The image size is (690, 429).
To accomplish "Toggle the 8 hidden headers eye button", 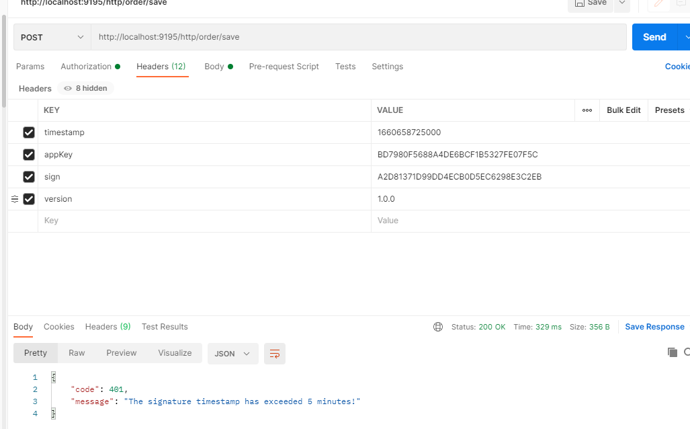I will pyautogui.click(x=85, y=89).
